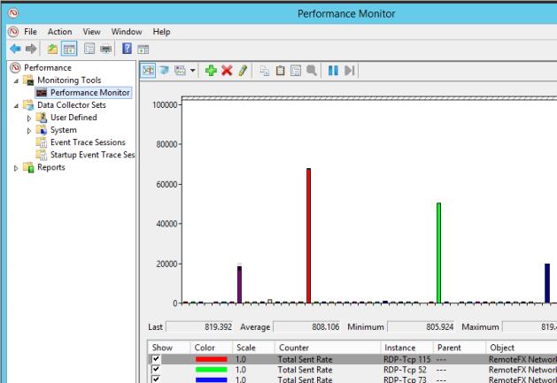Open the Window menu
This screenshot has height=383, width=557.
click(127, 31)
